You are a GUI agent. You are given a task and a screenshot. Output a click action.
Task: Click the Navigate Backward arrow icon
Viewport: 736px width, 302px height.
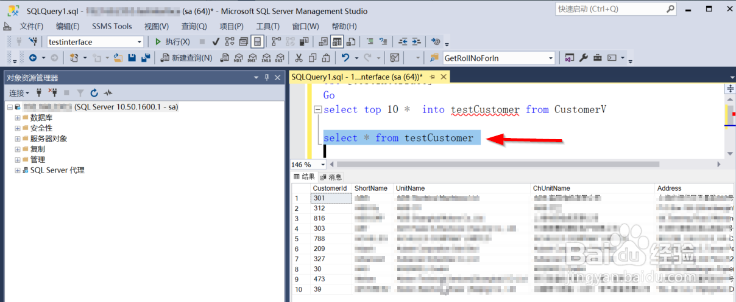point(33,58)
